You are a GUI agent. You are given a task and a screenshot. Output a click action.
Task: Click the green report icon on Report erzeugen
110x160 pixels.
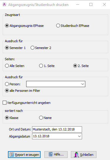[x=12, y=155]
